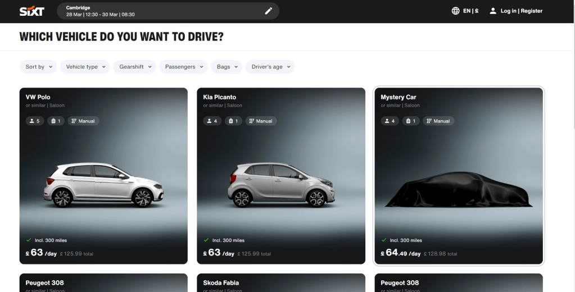Screen dimensions: 575x292
Task: Click the Mystery Car Manual gearbox badge
Action: [x=438, y=121]
